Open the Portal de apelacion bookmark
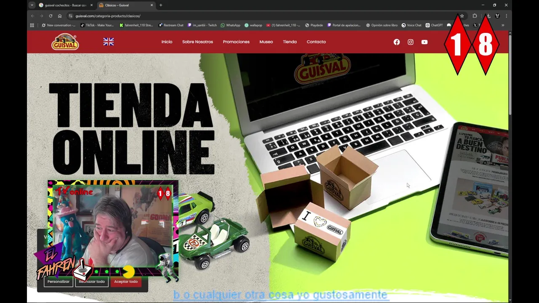Image resolution: width=539 pixels, height=303 pixels. tap(344, 25)
